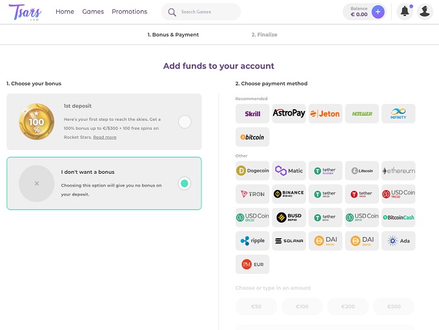
Task: Pick the Jeton payment option
Action: (325, 114)
